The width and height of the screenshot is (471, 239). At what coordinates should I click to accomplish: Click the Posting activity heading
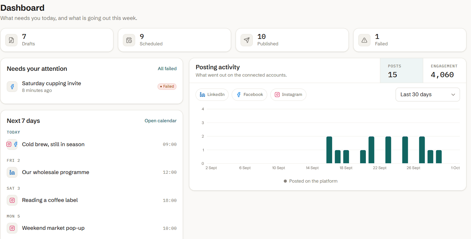coord(218,67)
